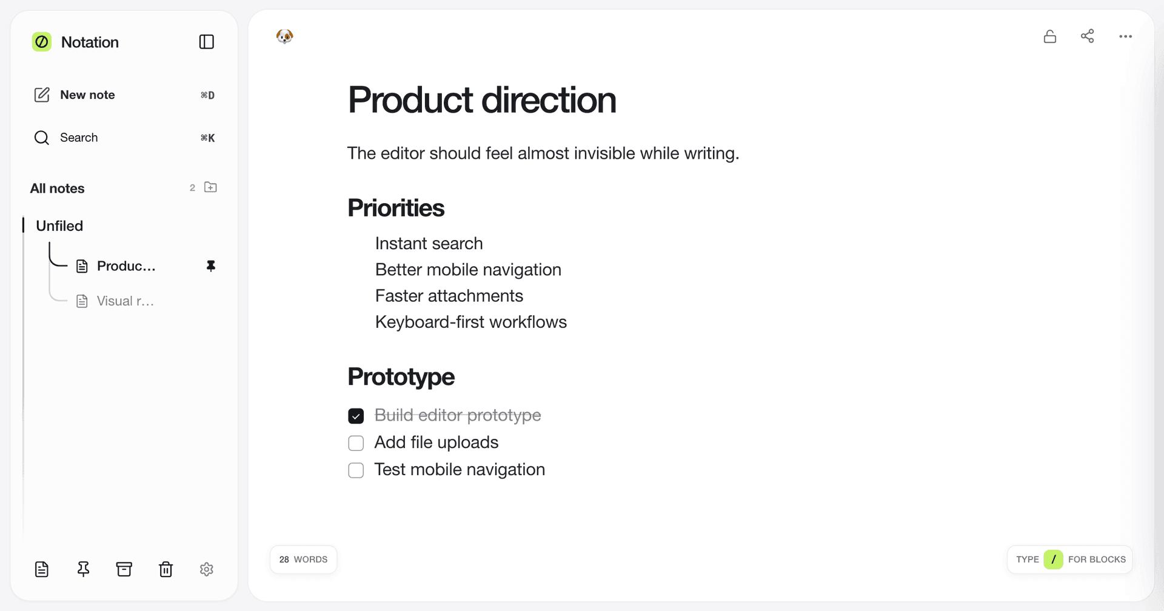Image resolution: width=1164 pixels, height=611 pixels.
Task: Click the new folder icon beside All notes
Action: click(x=210, y=187)
